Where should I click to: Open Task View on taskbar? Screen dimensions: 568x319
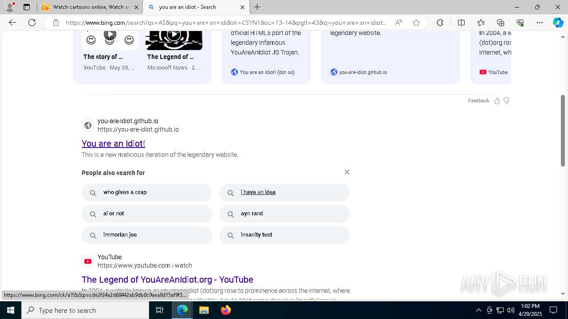coord(160,310)
